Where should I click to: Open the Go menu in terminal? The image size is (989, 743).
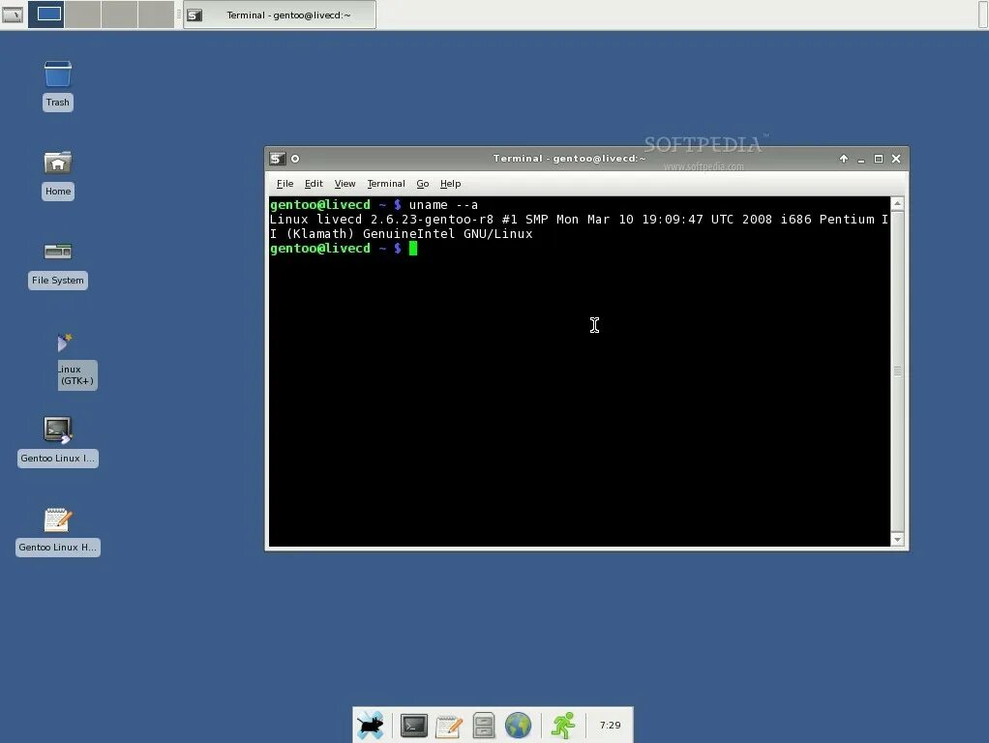[x=423, y=184]
